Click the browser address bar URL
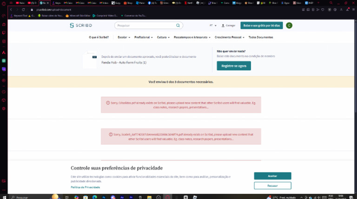Screen dimensions: 357x199 click(54, 10)
